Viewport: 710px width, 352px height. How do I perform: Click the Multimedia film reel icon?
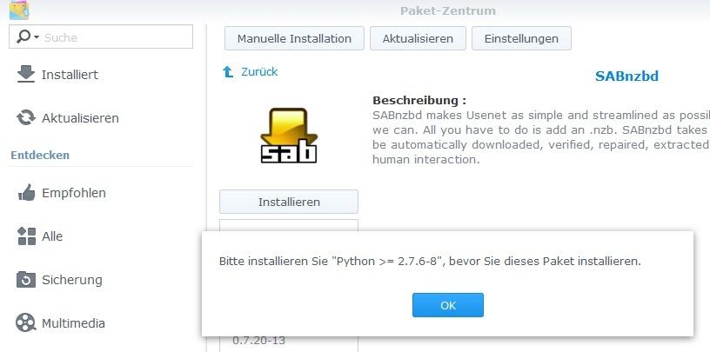point(26,323)
